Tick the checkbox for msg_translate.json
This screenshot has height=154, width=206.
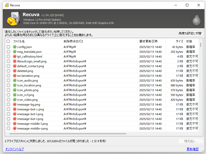coord(8,52)
